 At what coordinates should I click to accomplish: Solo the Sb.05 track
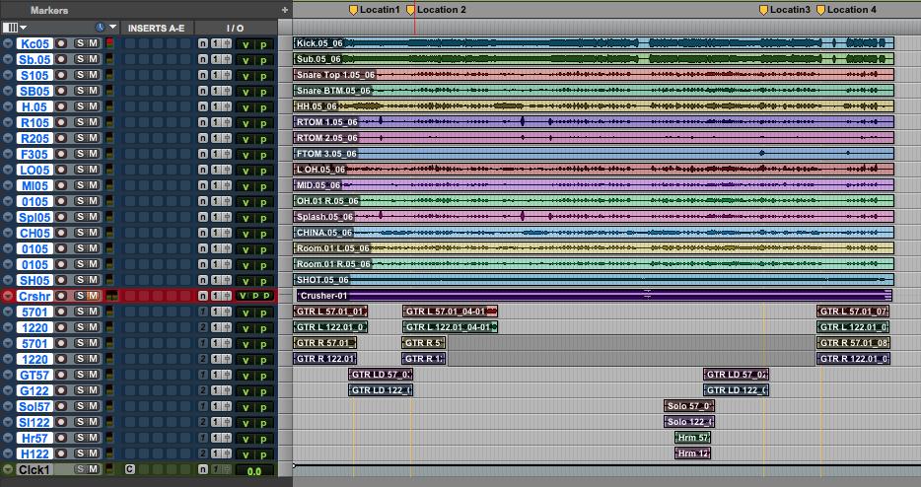point(80,59)
